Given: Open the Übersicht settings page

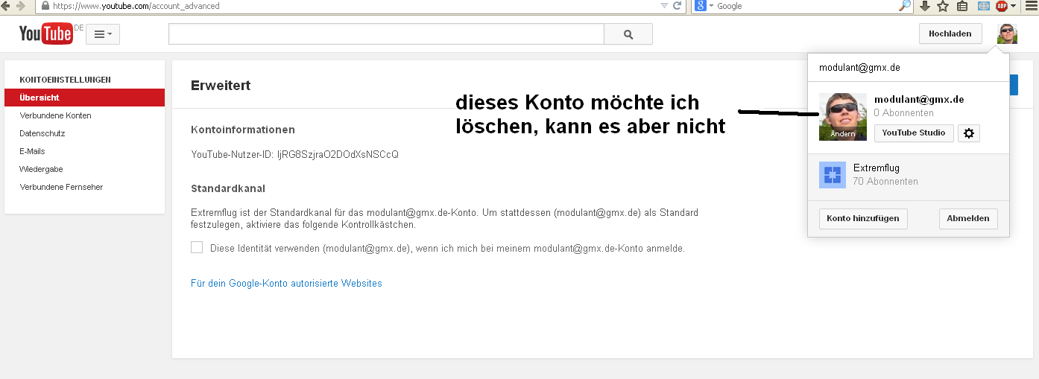Looking at the screenshot, I should coord(84,98).
